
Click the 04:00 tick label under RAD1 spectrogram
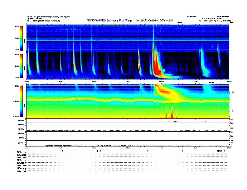click(x=60, y=82)
